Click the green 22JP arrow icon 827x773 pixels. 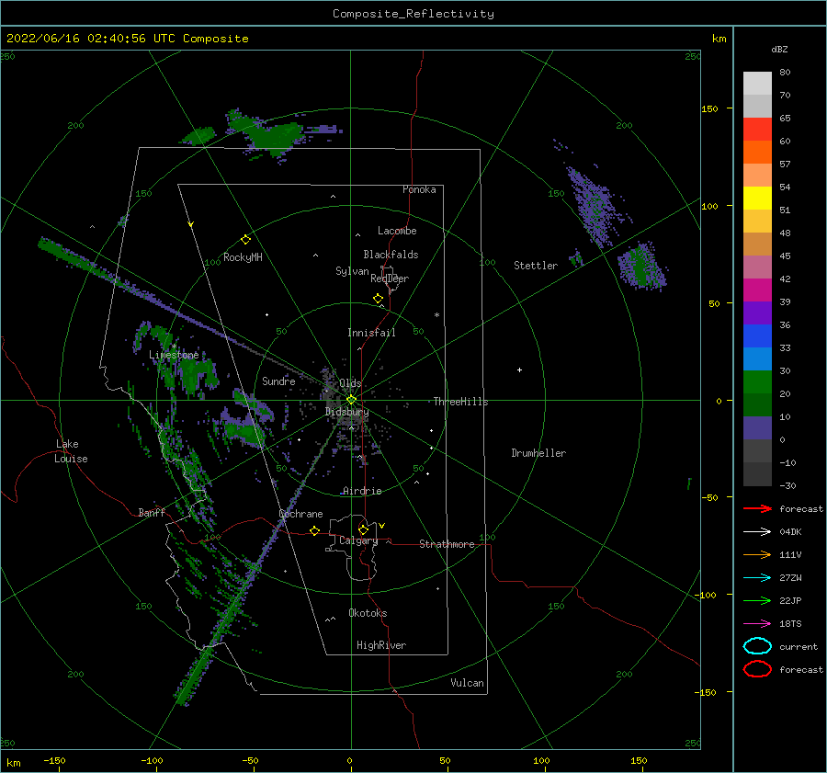pos(757,600)
